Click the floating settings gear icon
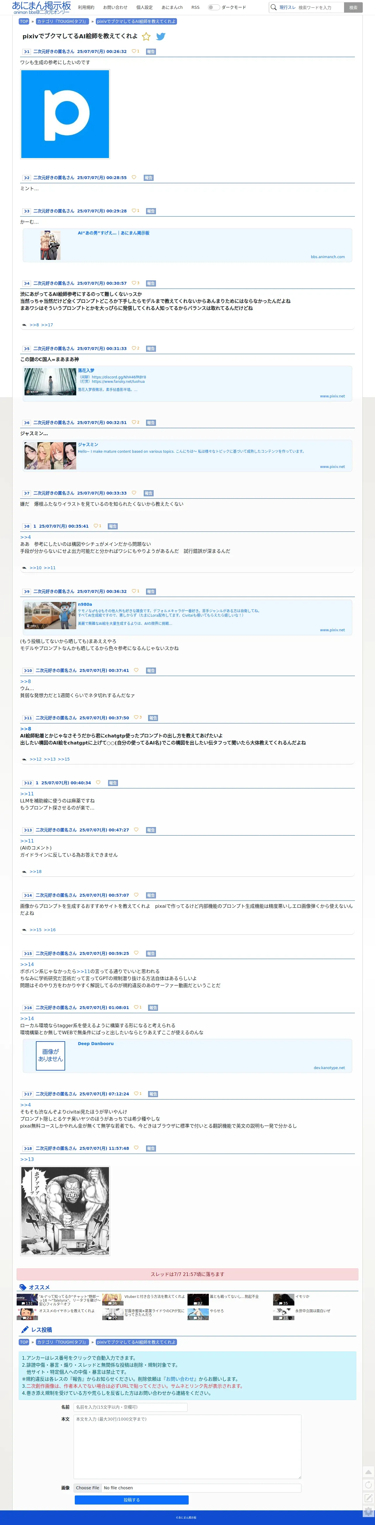Viewport: 375px width, 1525px height. pyautogui.click(x=369, y=1511)
